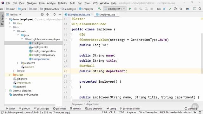Expand the resources folder
Viewport: 203px width, 114px height.
pyautogui.click(x=18, y=63)
